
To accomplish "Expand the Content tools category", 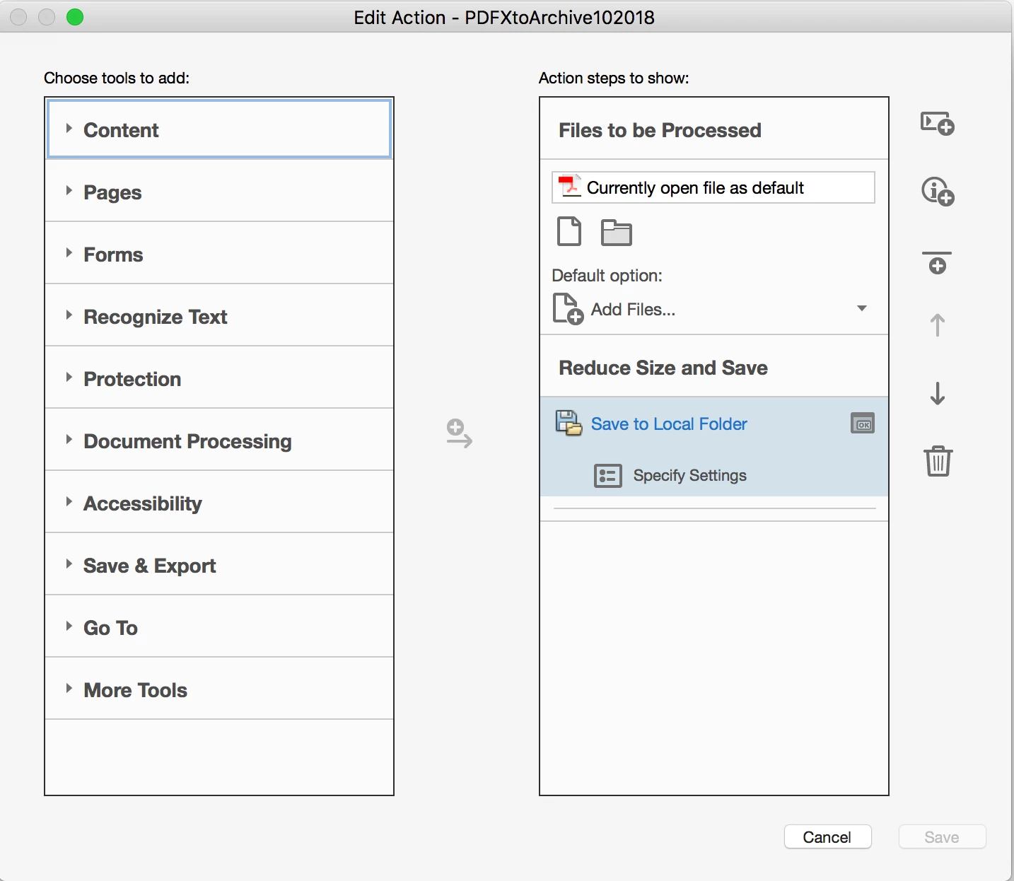I will click(x=219, y=129).
